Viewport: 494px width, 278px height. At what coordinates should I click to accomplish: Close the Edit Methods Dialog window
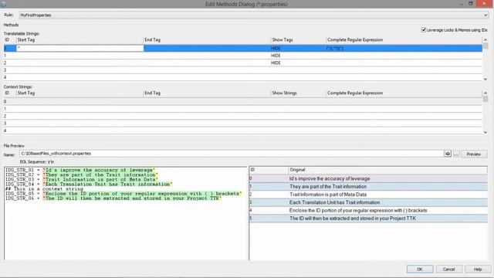485,3
